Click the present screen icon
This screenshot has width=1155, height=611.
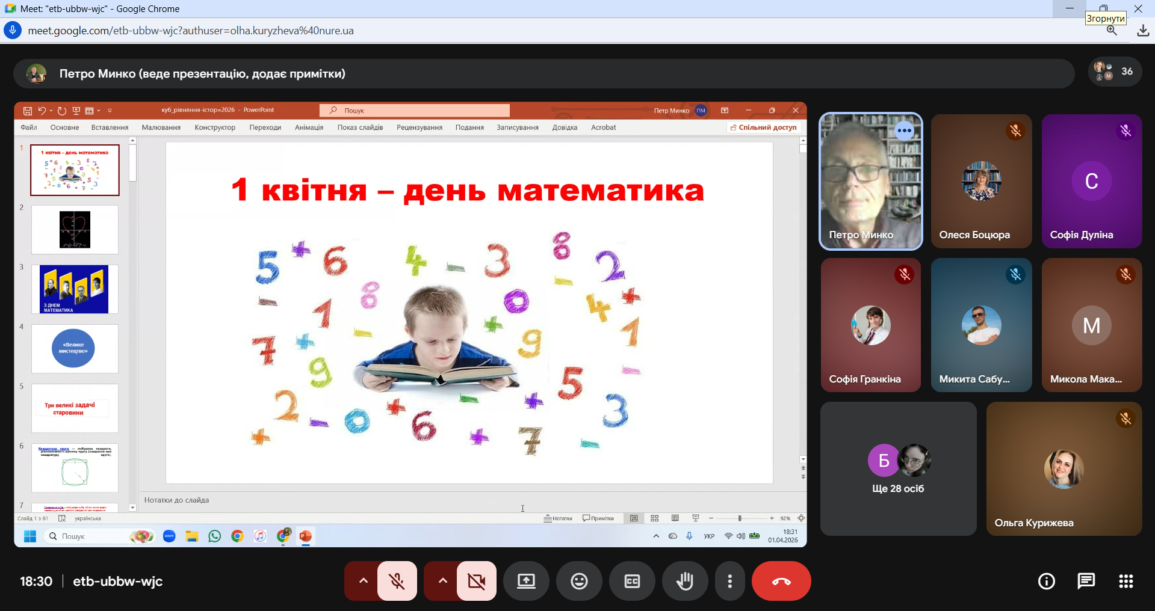coord(526,581)
